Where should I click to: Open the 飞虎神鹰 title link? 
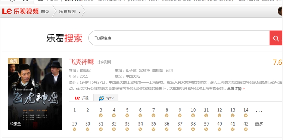(81, 62)
